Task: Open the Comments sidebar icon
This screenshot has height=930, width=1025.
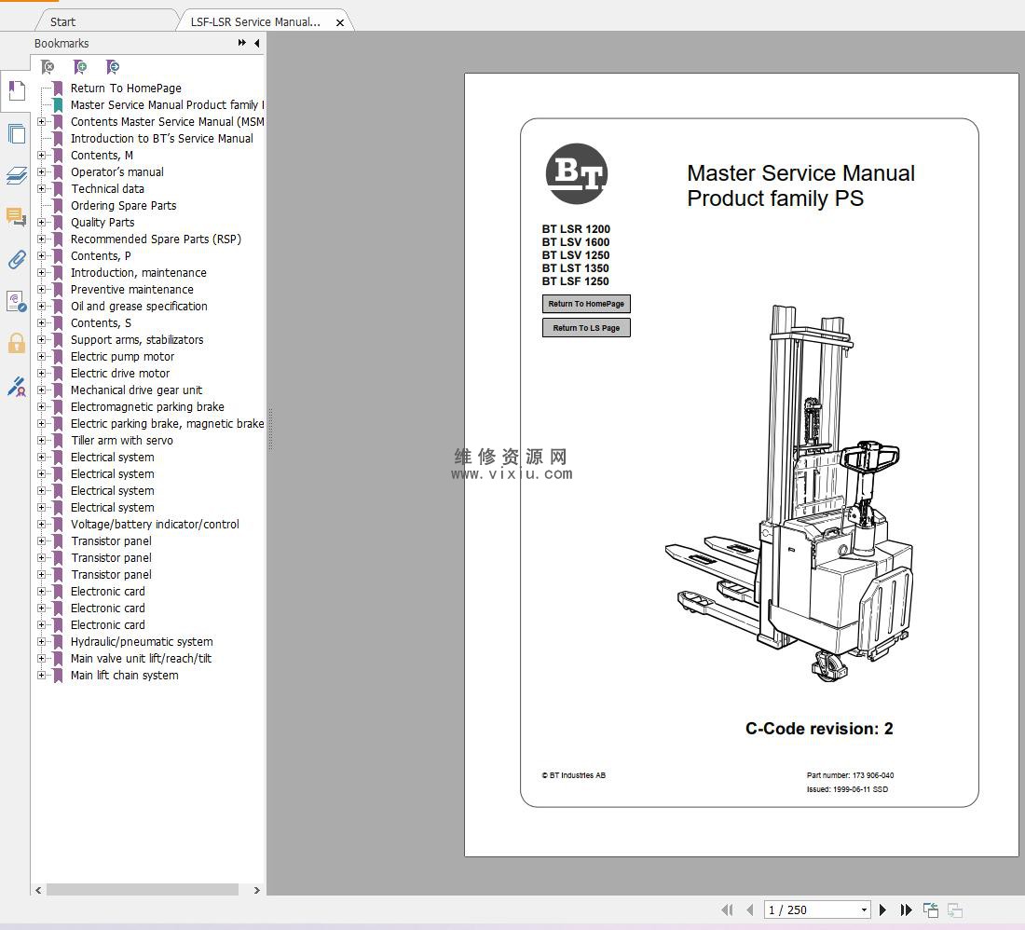Action: [17, 217]
